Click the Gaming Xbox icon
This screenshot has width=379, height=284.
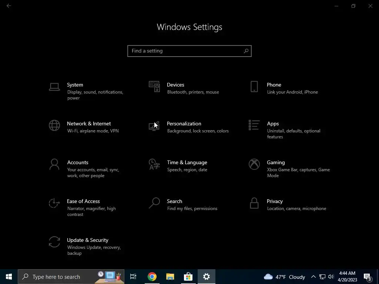(254, 164)
